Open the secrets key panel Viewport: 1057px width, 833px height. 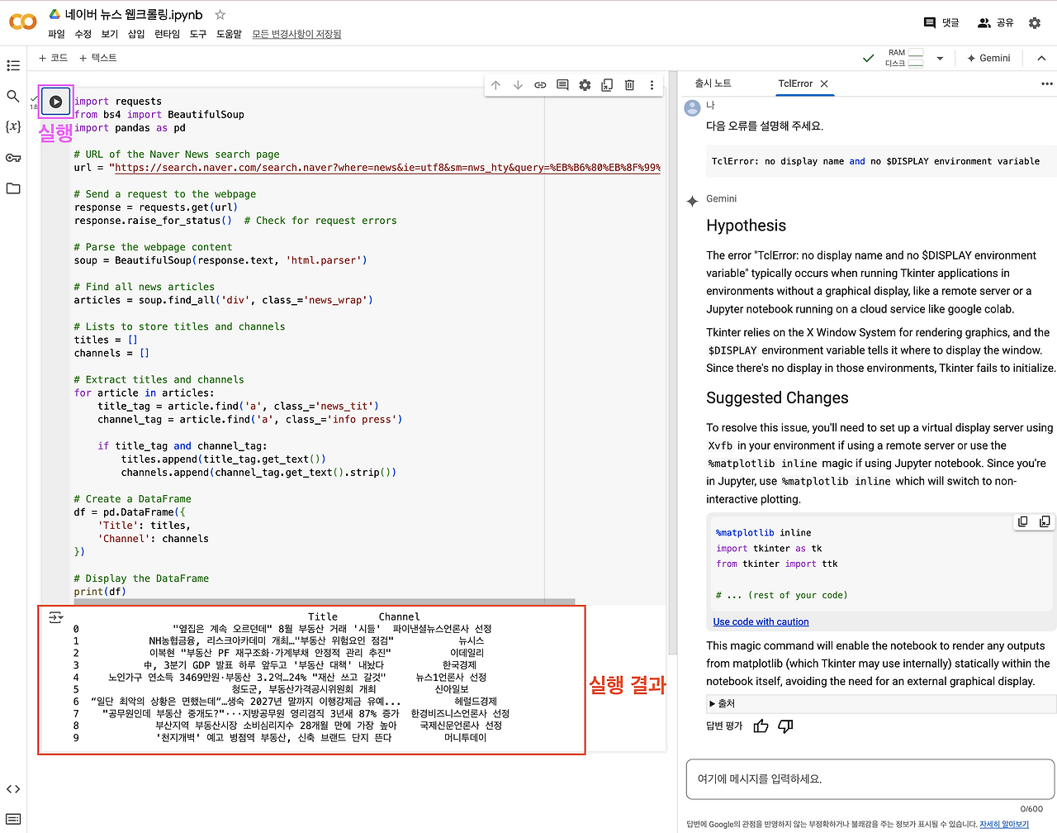[13, 158]
